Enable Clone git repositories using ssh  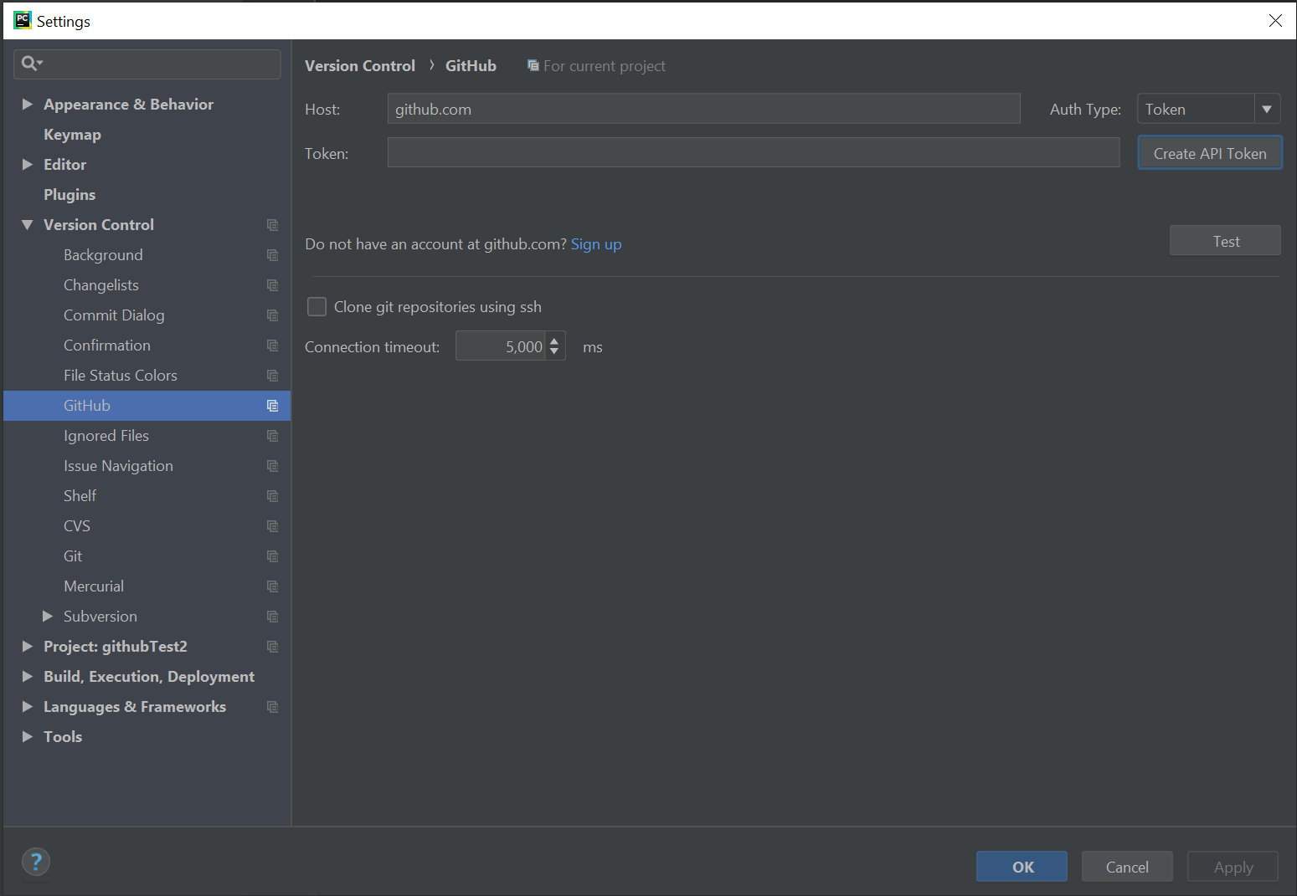coord(317,307)
